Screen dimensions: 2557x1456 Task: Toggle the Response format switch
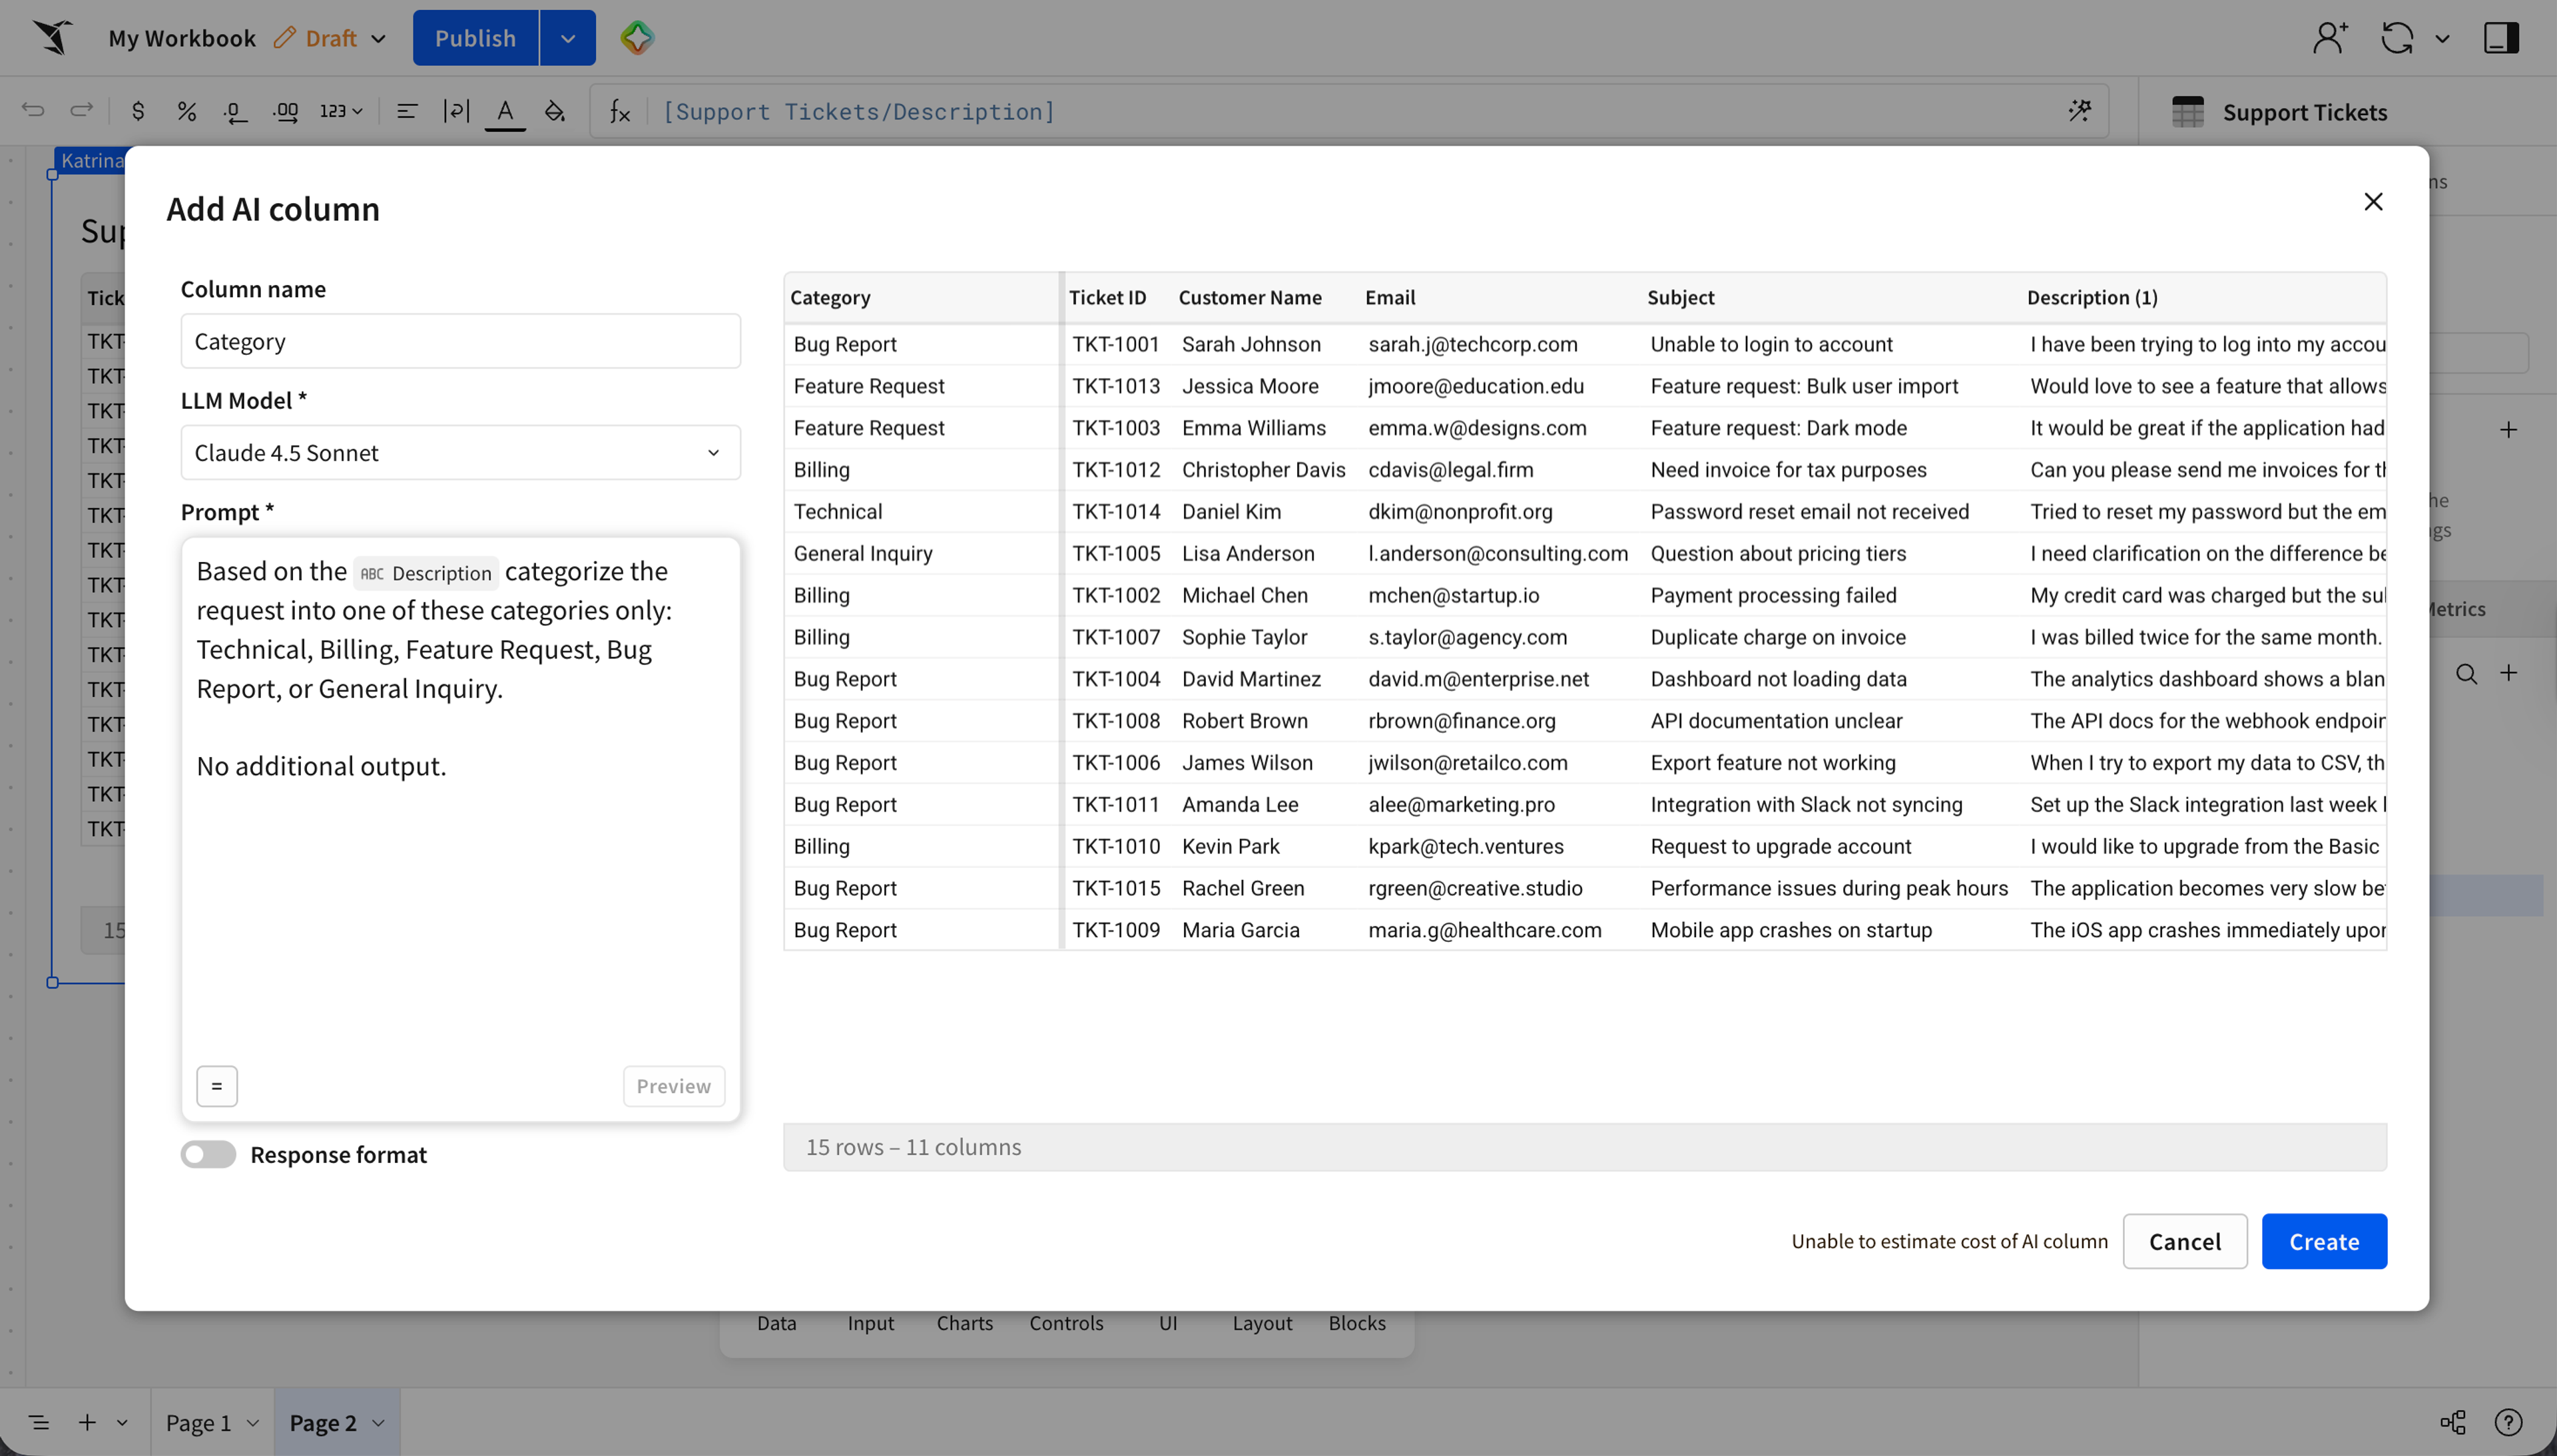[208, 1154]
